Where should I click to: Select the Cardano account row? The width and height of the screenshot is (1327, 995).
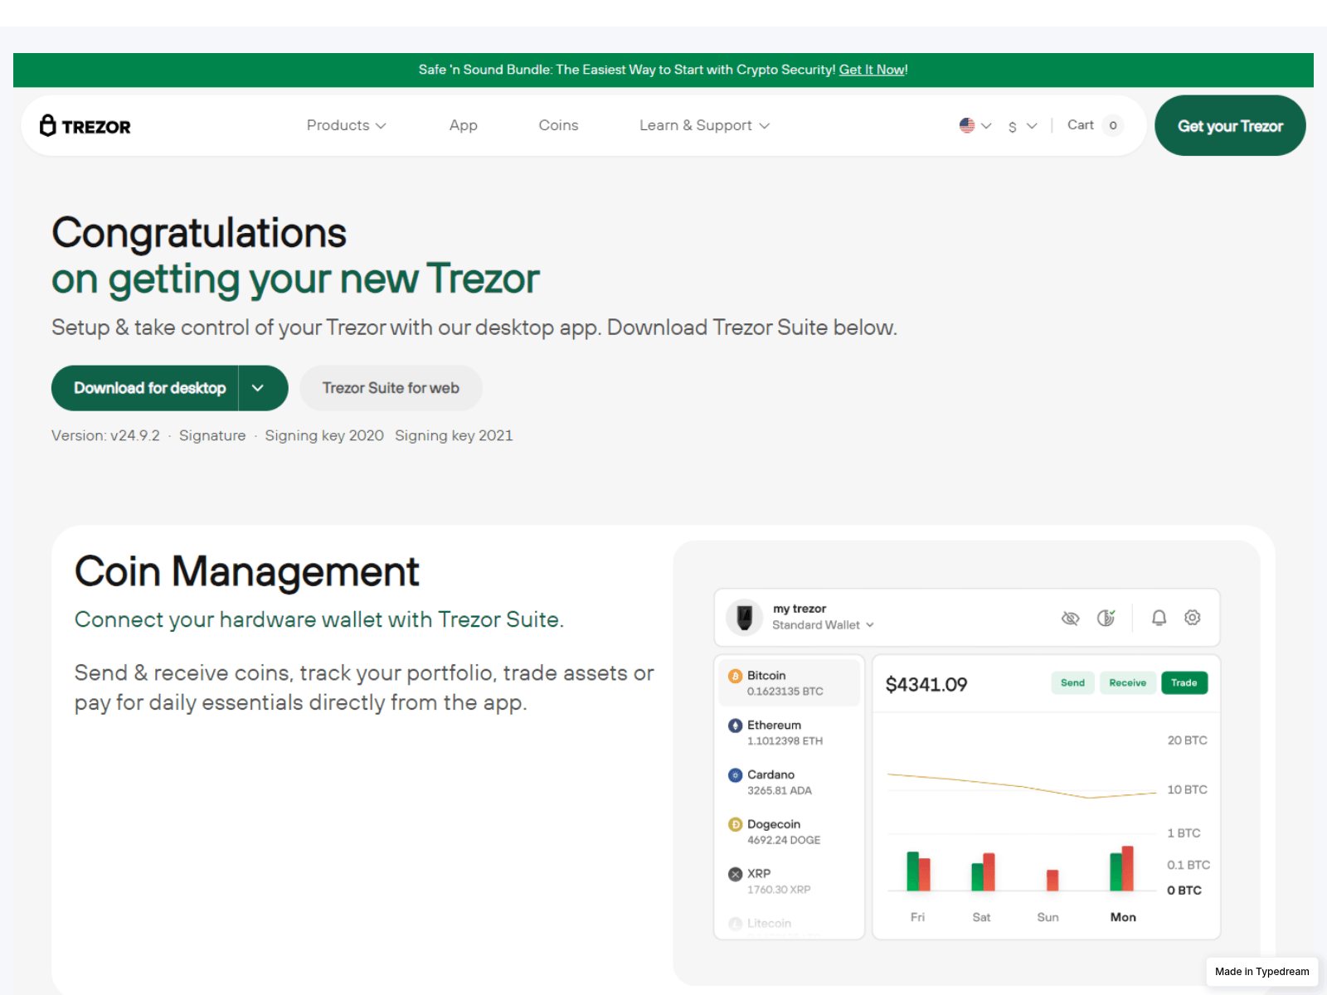tap(789, 782)
